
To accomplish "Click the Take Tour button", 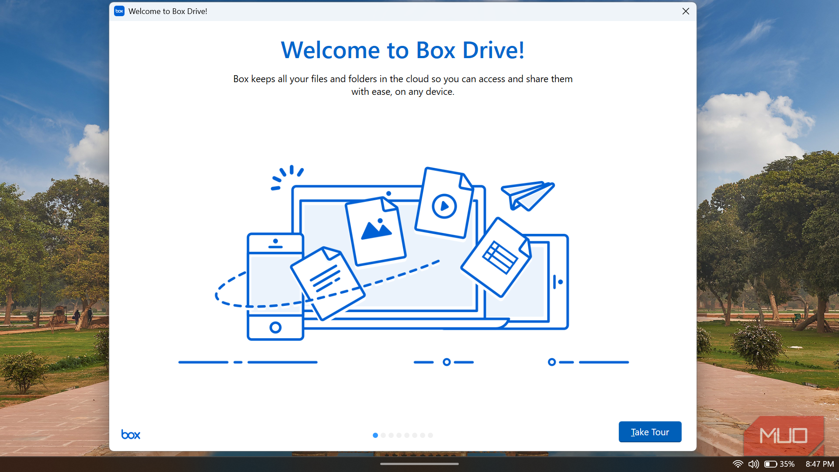I will point(650,432).
